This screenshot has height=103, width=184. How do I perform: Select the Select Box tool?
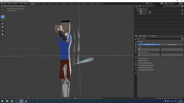[3, 10]
